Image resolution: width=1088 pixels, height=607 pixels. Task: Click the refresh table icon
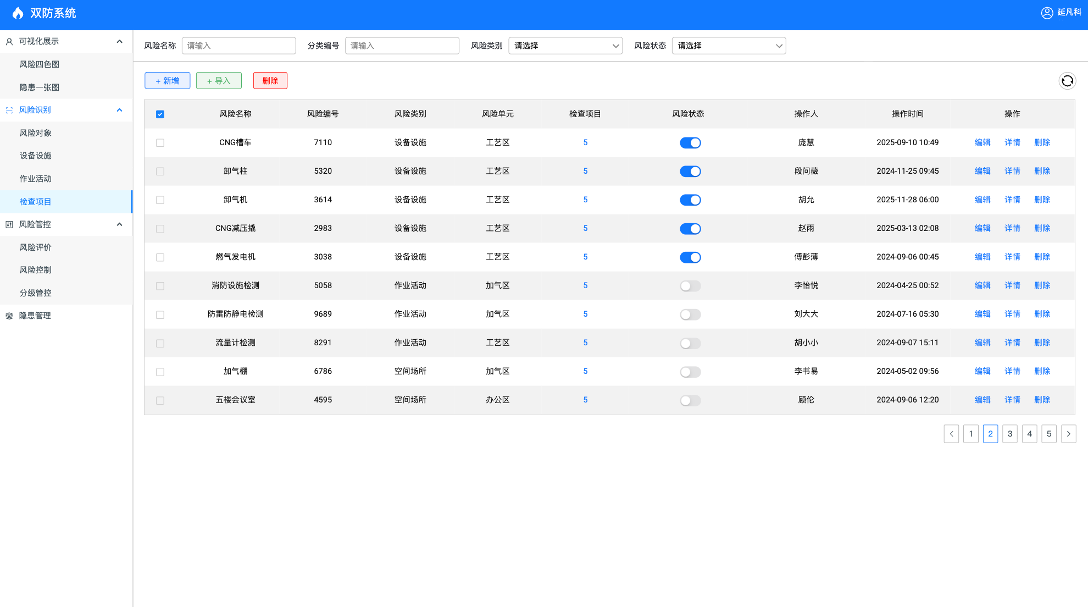pos(1067,81)
